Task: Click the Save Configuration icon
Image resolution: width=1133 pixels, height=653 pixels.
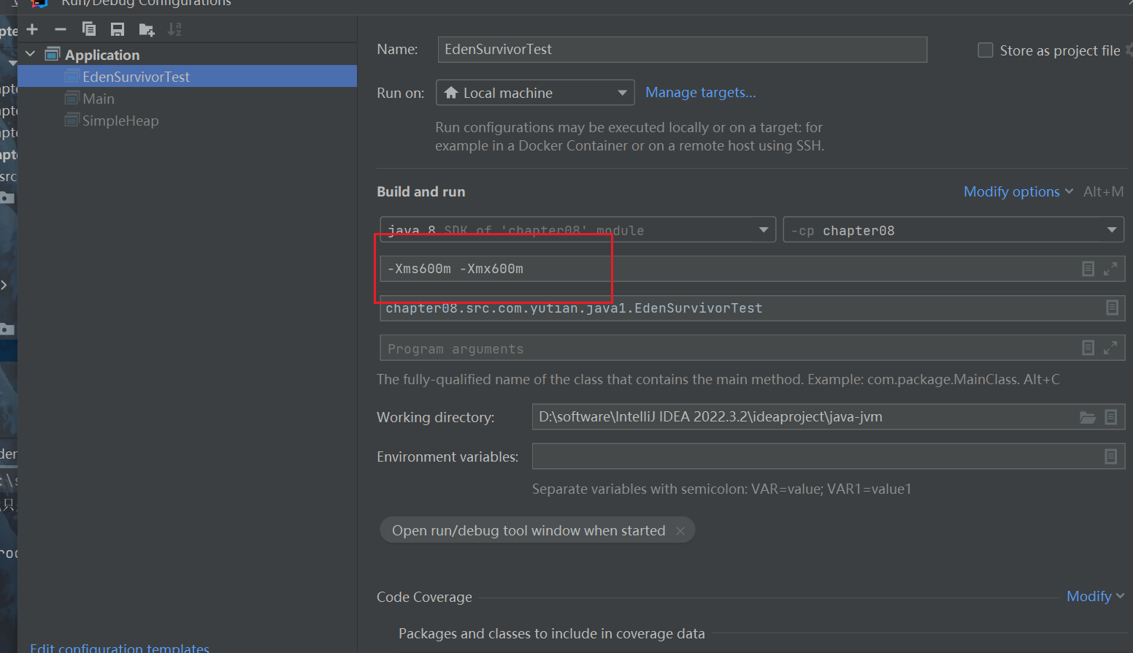Action: (117, 29)
